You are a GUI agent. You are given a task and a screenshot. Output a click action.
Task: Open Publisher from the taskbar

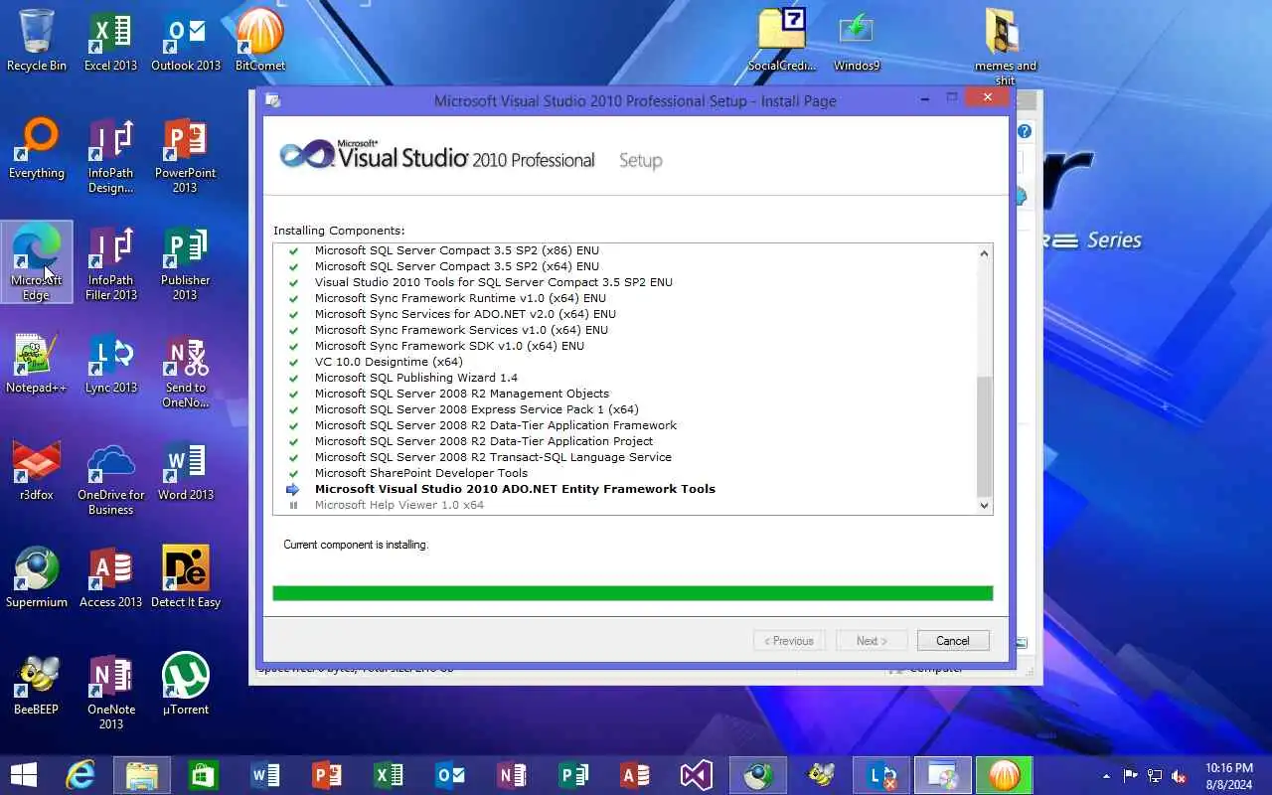(x=573, y=775)
